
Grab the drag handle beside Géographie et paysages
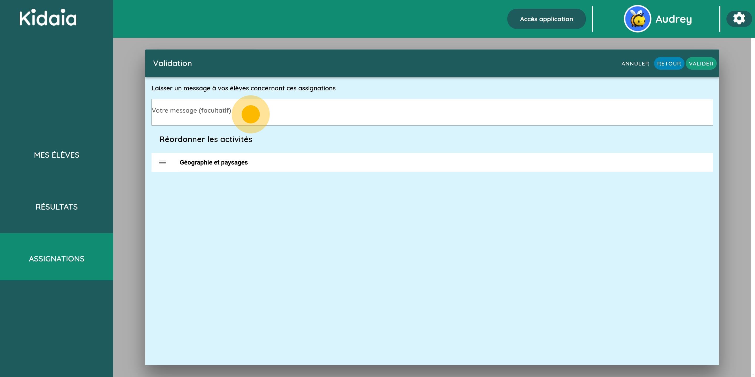(162, 163)
